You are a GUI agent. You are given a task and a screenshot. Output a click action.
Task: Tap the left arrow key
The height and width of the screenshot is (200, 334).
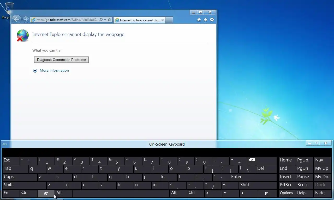pos(213,193)
